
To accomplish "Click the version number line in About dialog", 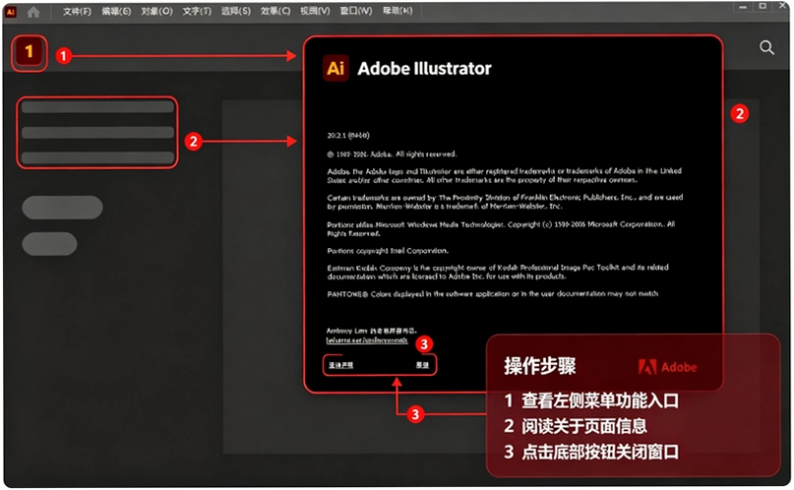I will click(348, 135).
